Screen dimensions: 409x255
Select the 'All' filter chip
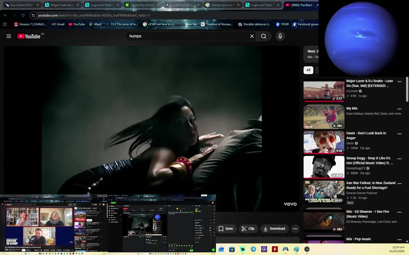[308, 70]
